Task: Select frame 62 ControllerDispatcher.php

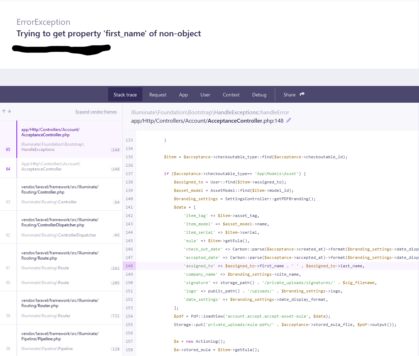Action: pos(61,227)
